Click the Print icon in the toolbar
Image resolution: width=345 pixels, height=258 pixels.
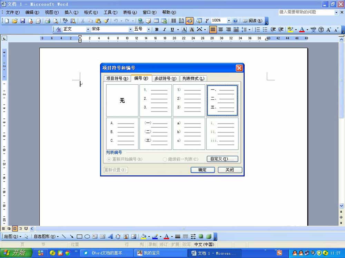pyautogui.click(x=48, y=21)
